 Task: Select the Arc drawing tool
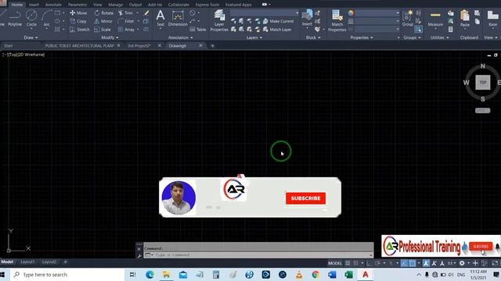[47, 18]
